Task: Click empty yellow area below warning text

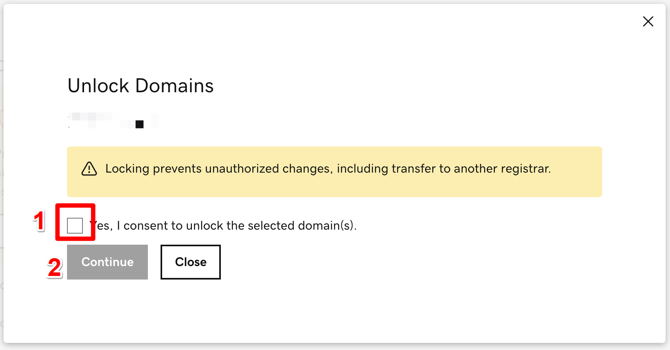Action: point(335,188)
